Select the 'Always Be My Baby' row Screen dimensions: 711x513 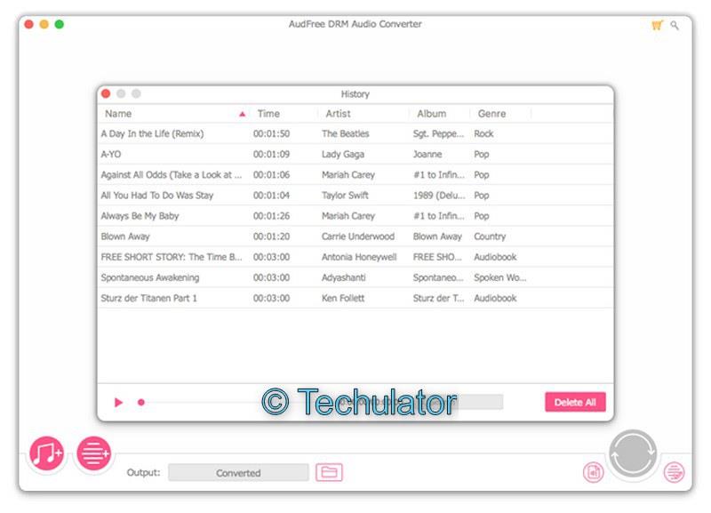355,216
